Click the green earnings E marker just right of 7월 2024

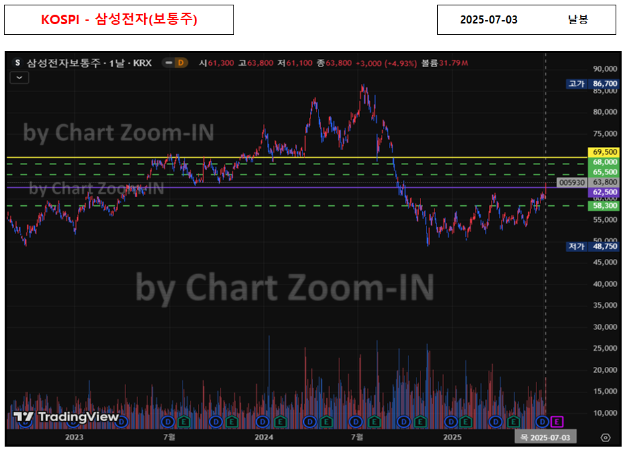374,422
